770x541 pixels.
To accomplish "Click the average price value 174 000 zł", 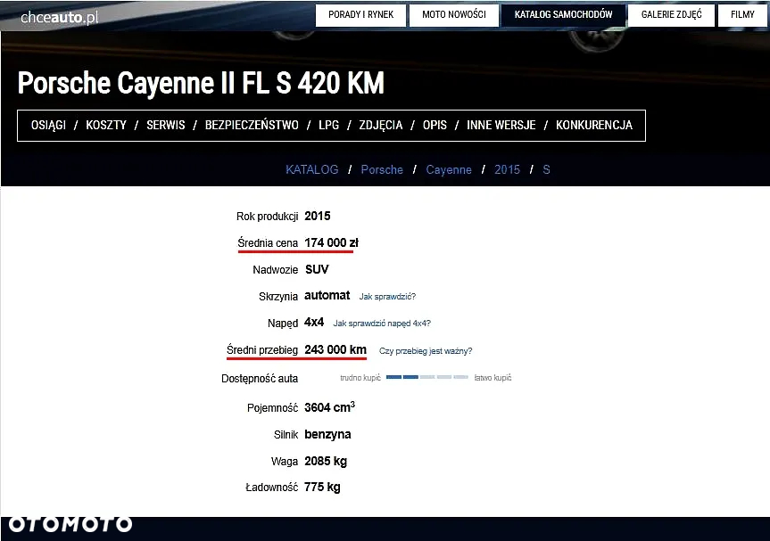I will 332,242.
